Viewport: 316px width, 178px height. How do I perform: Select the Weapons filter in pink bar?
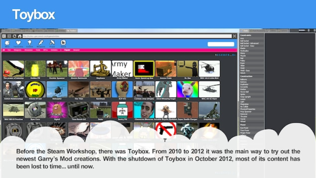coord(17,50)
